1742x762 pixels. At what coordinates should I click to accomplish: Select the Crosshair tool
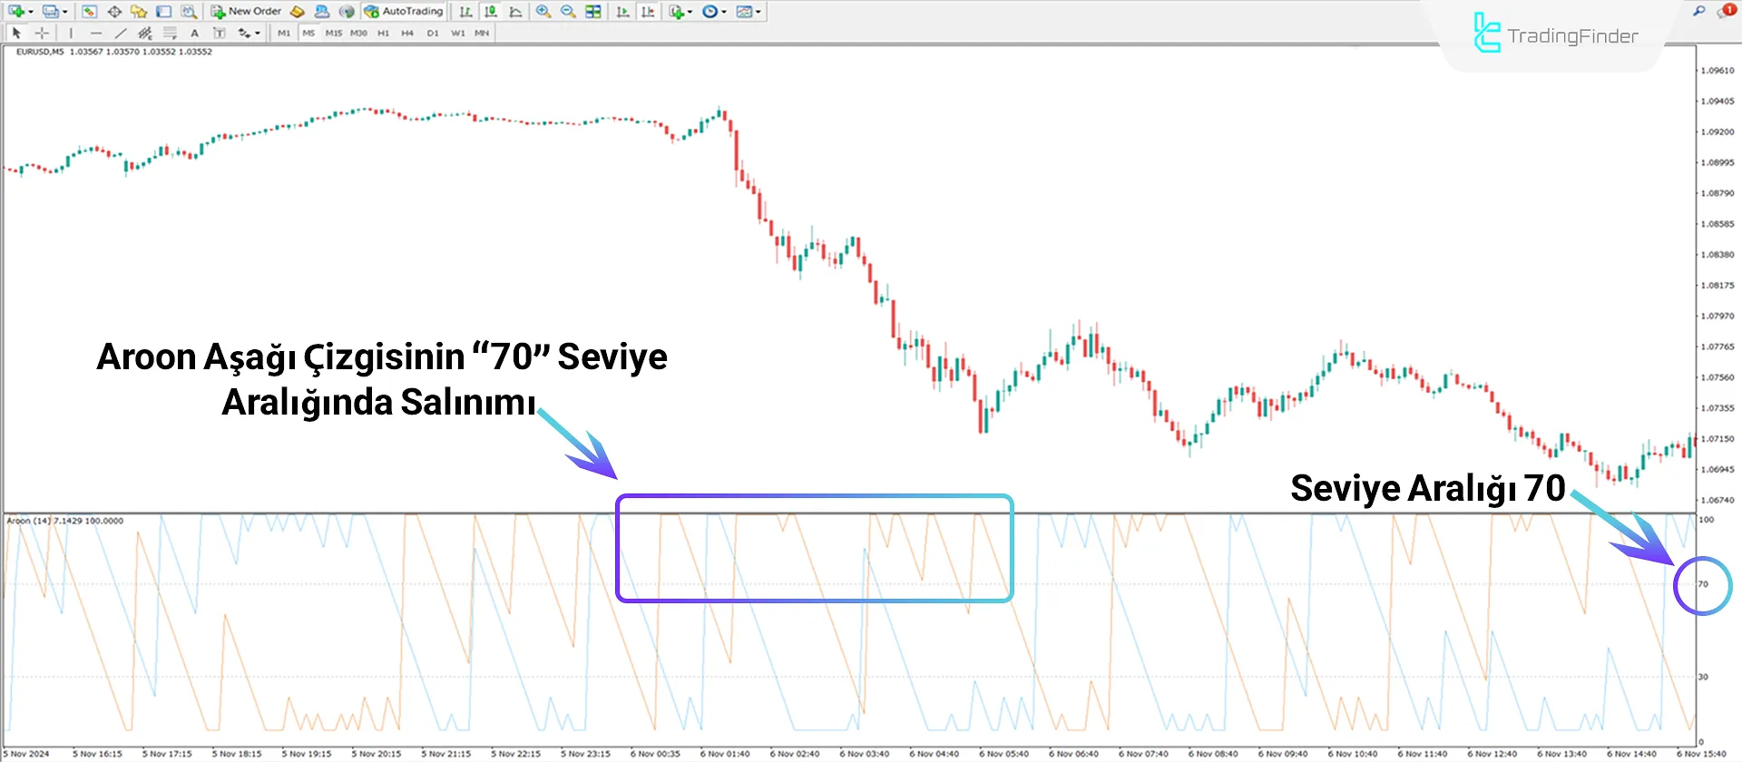(x=42, y=33)
